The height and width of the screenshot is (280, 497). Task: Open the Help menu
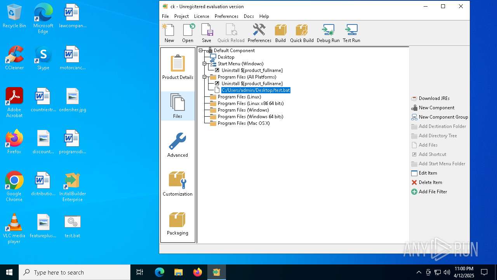[x=264, y=16]
